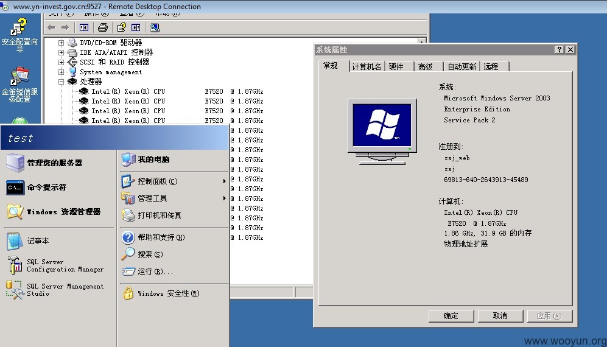
Task: Open the 金笛短信服务配置 desktop shortcut
Action: click(19, 85)
